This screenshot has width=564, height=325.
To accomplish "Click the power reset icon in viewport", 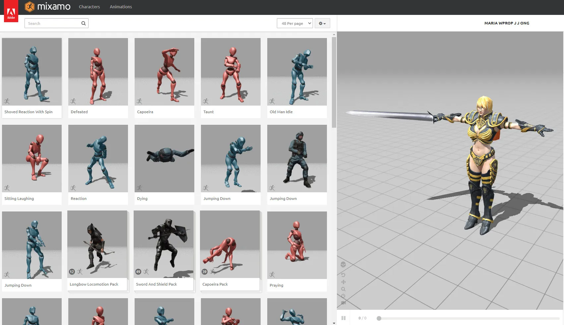I will point(343,296).
